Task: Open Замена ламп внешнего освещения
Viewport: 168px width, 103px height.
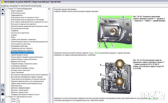Action: [x=23, y=40]
